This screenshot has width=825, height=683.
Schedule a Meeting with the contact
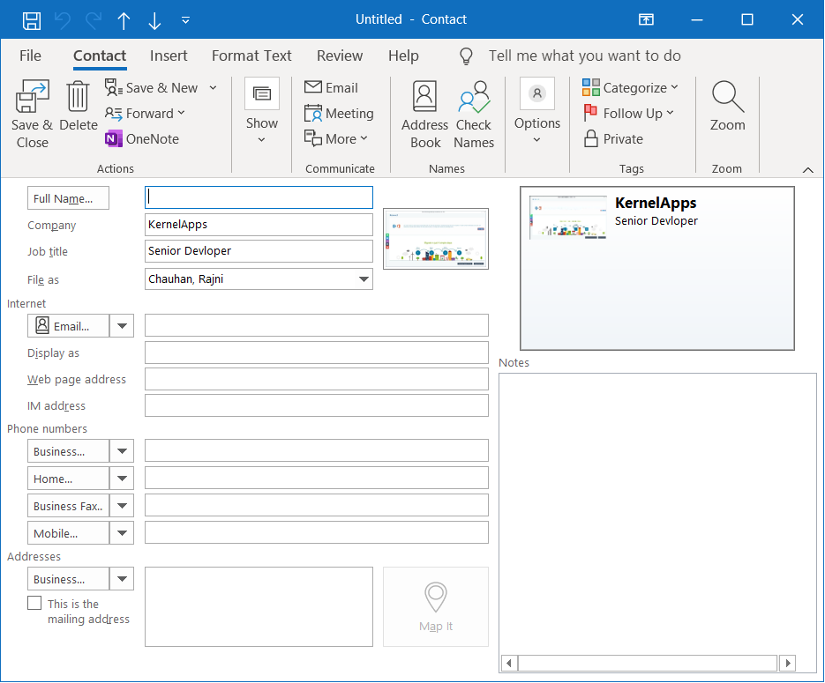point(340,114)
